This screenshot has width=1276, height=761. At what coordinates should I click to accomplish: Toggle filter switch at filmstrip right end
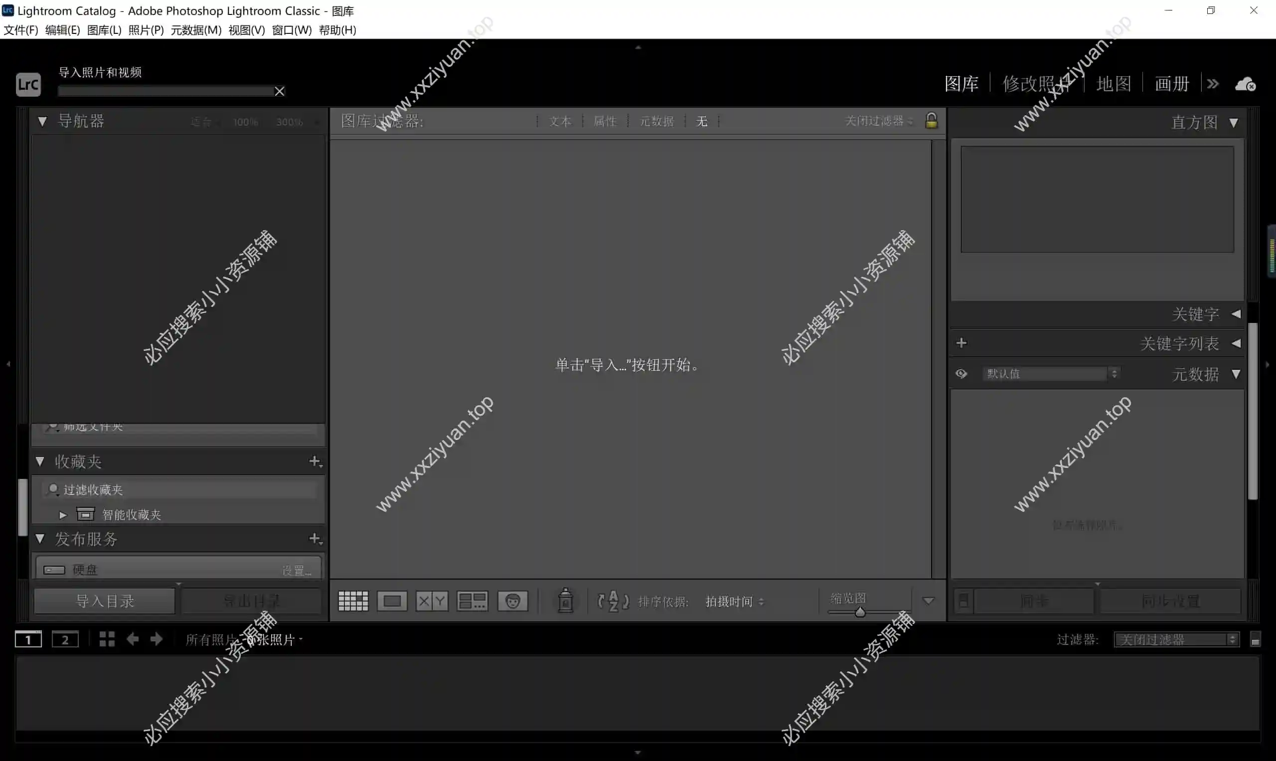1255,639
